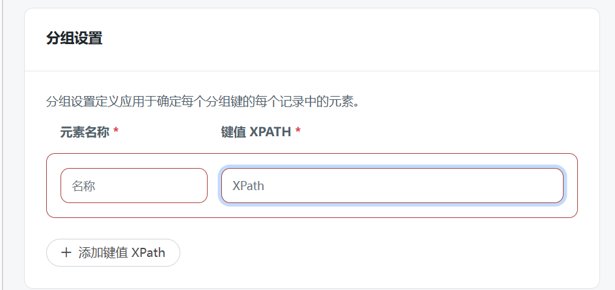Click the 分组设置 section heading
Screen dimensions: 615x290
click(x=74, y=38)
